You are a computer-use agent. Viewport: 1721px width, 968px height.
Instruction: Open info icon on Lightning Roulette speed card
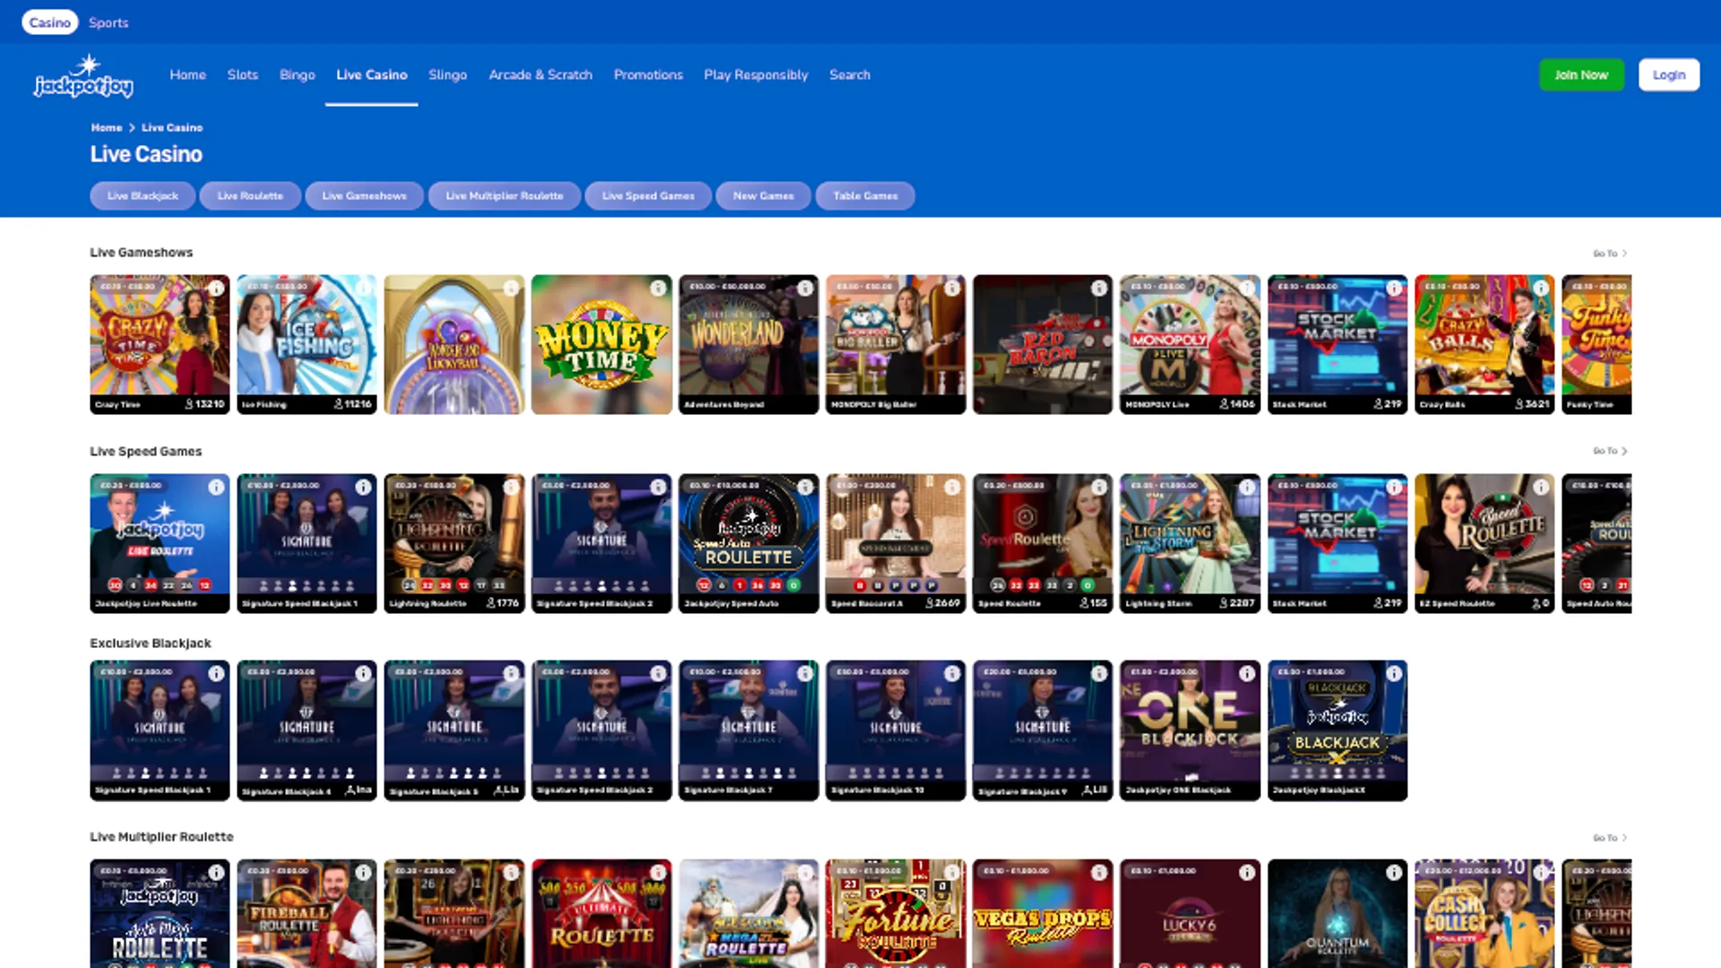[x=511, y=487]
